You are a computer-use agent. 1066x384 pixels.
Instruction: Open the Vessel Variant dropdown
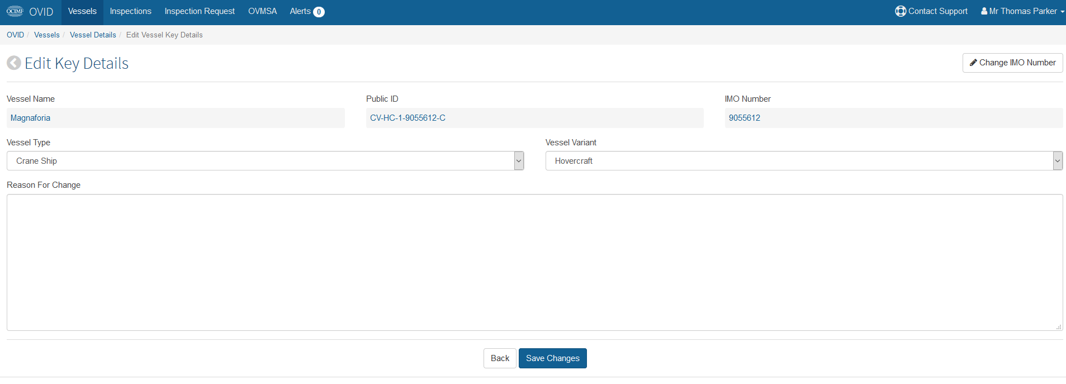(x=804, y=161)
